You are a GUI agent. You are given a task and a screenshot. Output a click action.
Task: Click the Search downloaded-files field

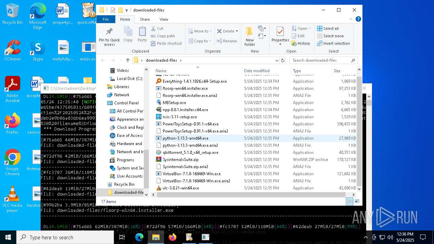324,60
